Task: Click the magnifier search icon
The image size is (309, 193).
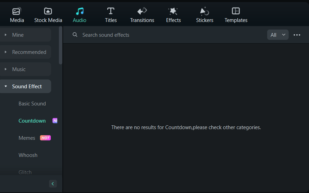Action: coord(75,35)
